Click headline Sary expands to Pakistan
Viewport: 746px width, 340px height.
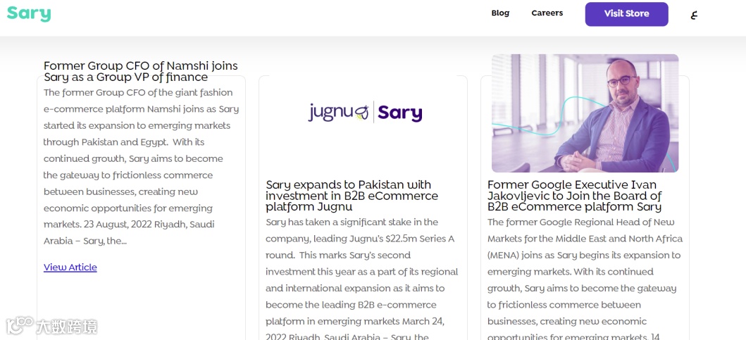[x=352, y=196]
